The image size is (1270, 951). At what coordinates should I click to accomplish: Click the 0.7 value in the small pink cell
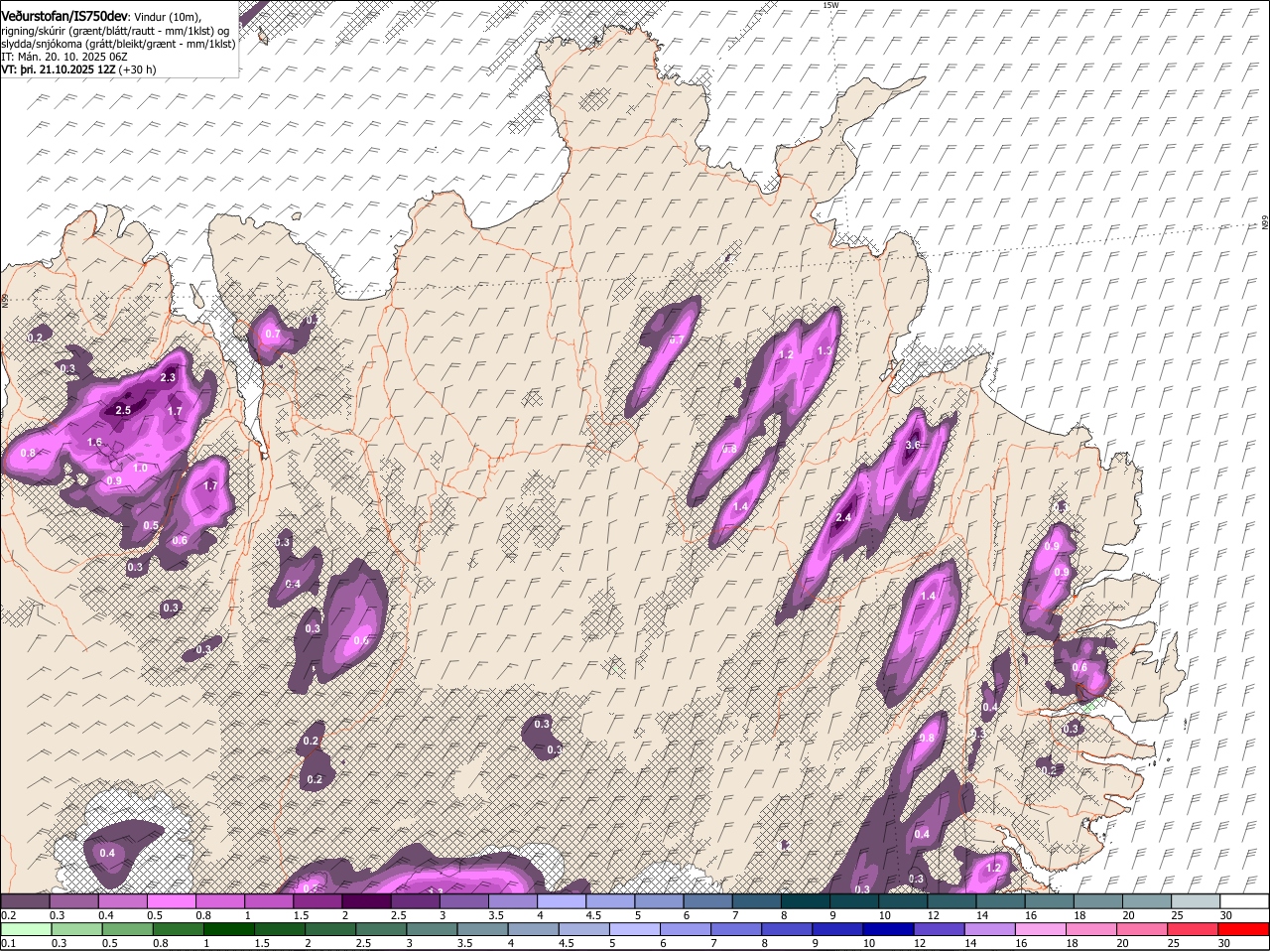[x=272, y=335]
